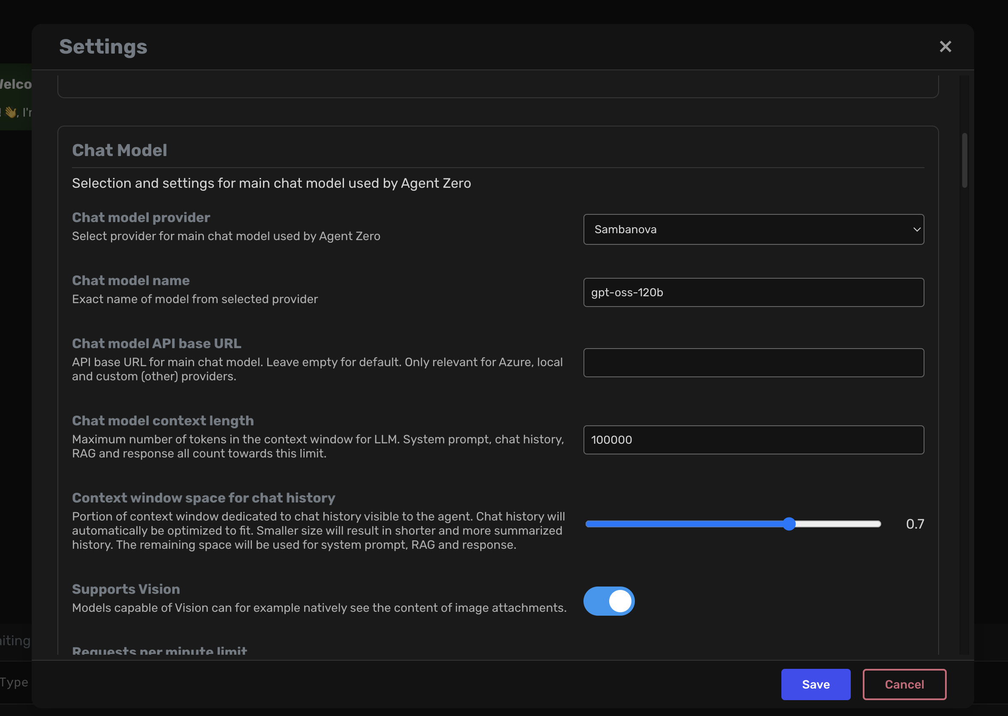This screenshot has width=1008, height=716.
Task: Focus the Chat model name field
Action: pyautogui.click(x=753, y=292)
